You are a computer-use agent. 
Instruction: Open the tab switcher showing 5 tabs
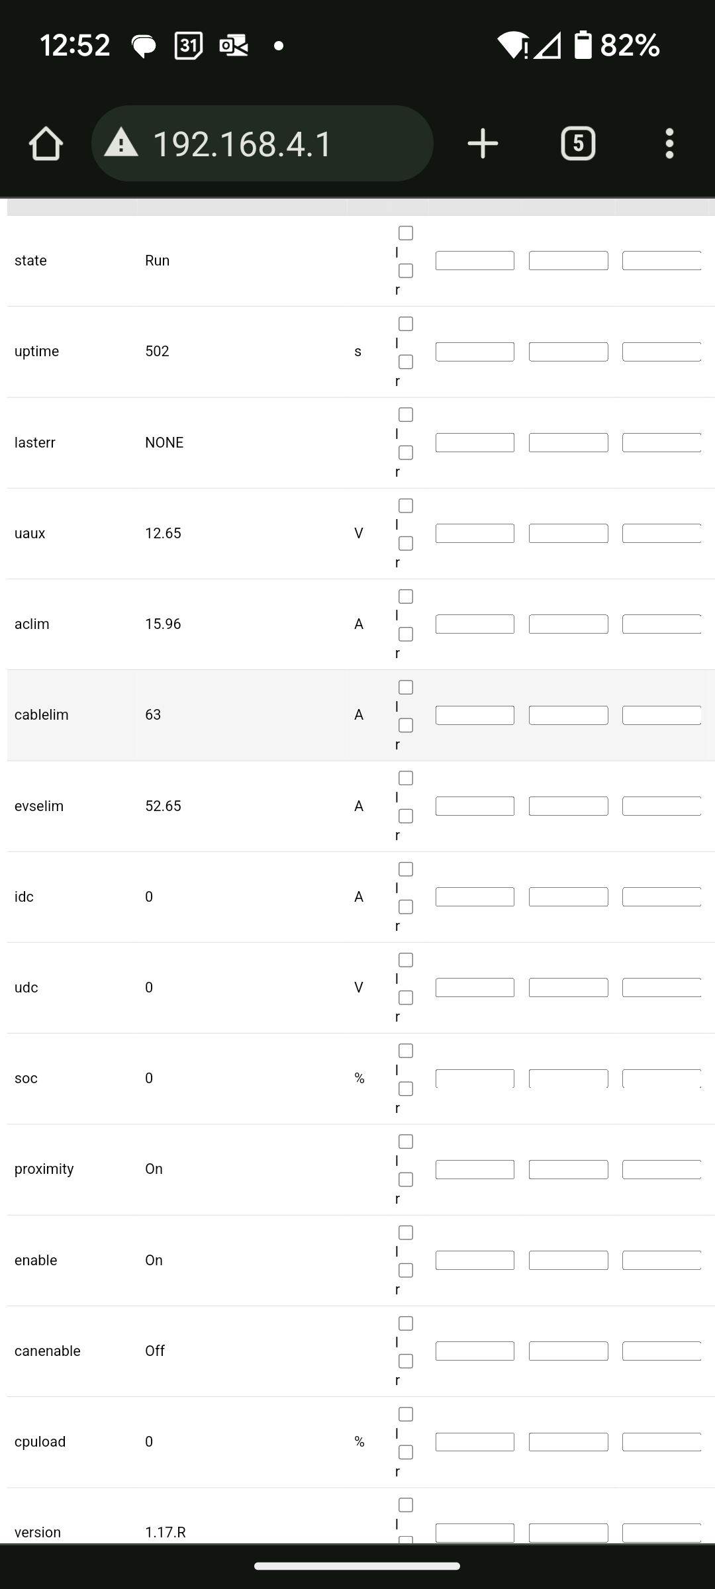click(578, 144)
